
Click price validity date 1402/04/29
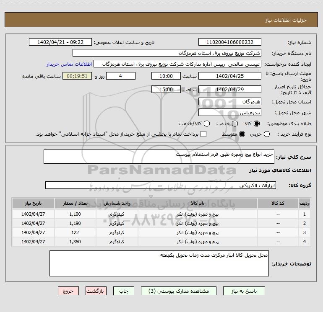pos(230,89)
